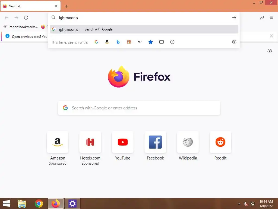Search this time with Wikipedia

[x=140, y=42]
